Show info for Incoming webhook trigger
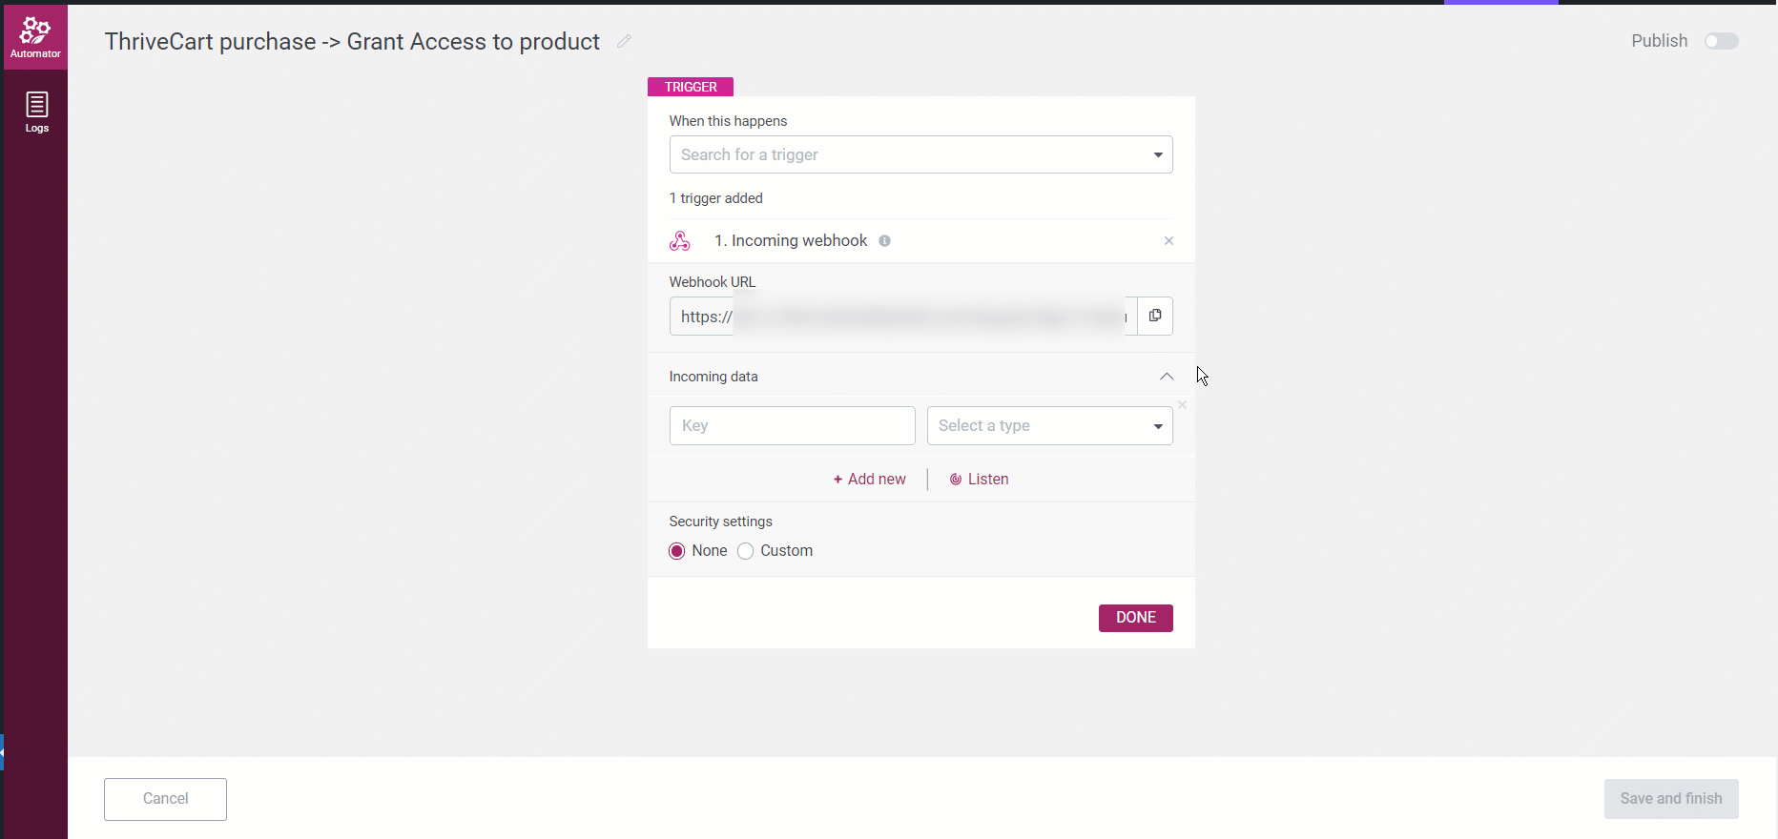Viewport: 1778px width, 839px height. pos(885,241)
